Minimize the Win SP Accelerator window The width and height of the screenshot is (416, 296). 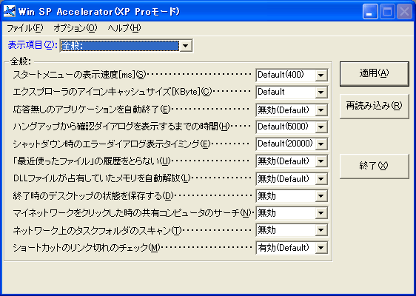370,12
